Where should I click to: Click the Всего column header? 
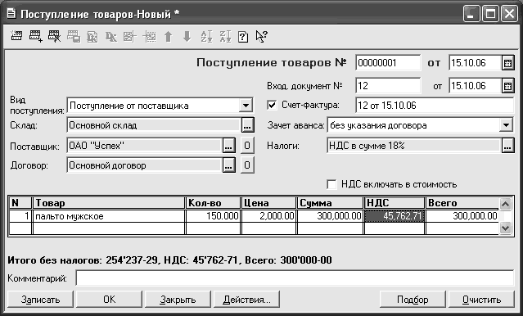click(462, 203)
